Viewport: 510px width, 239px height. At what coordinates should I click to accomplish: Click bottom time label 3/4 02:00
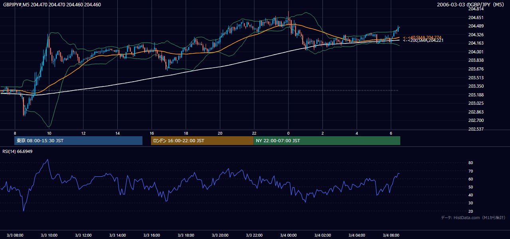(322, 235)
